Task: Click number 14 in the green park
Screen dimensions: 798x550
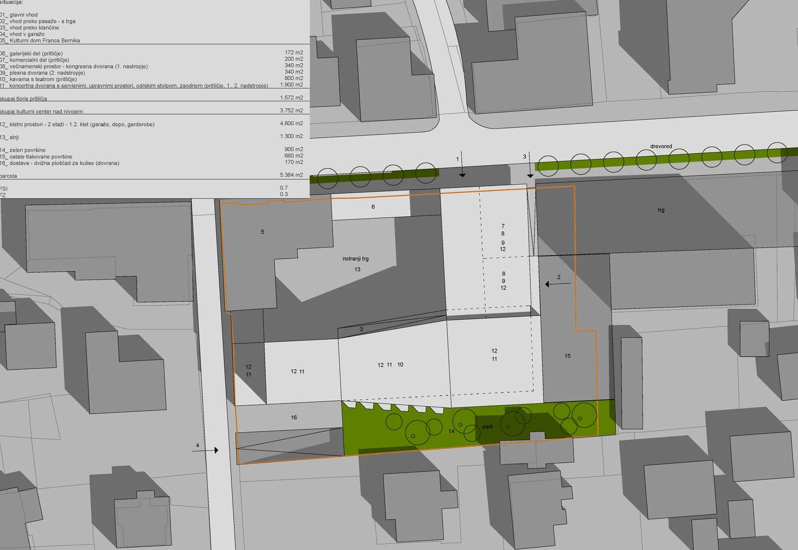Action: click(x=451, y=431)
